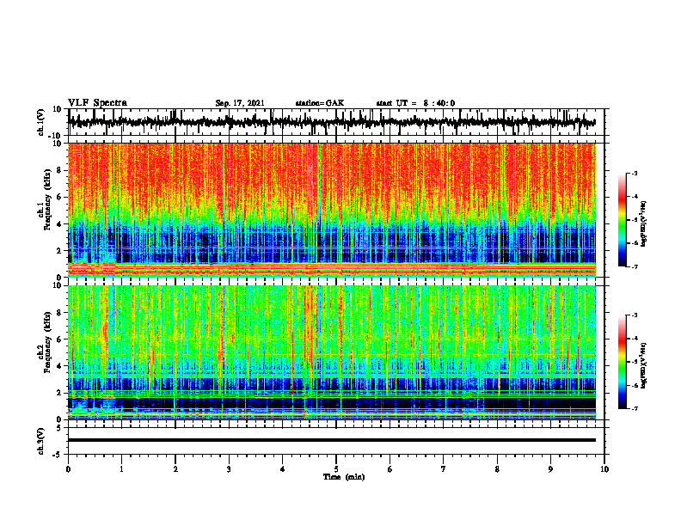Click the lower ch.2 color scale bar
Screen dimensions: 681x526
[623, 362]
